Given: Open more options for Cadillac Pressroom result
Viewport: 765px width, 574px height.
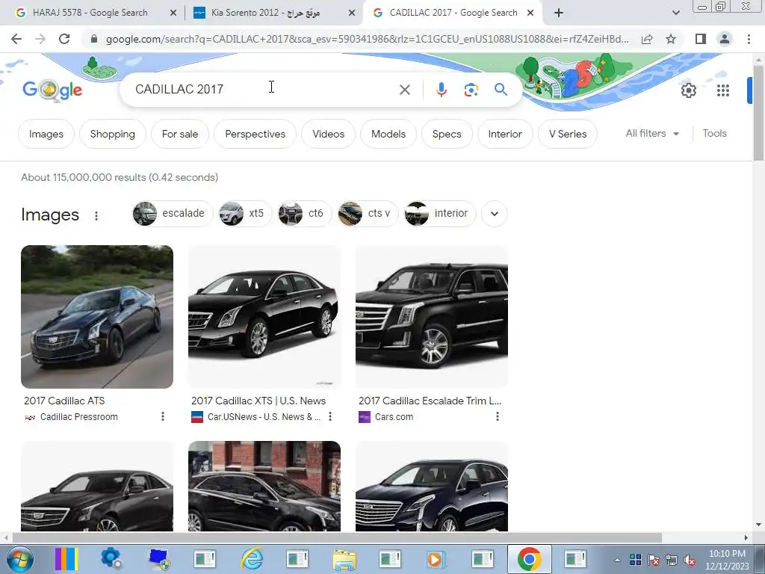Looking at the screenshot, I should coord(162,416).
